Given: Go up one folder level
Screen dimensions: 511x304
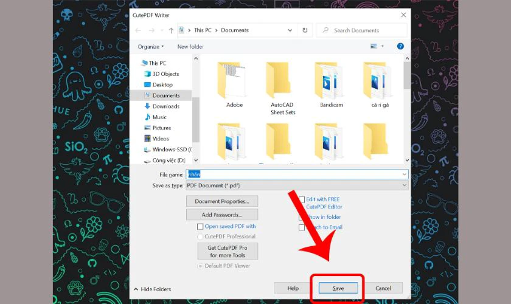Looking at the screenshot, I should [x=171, y=30].
